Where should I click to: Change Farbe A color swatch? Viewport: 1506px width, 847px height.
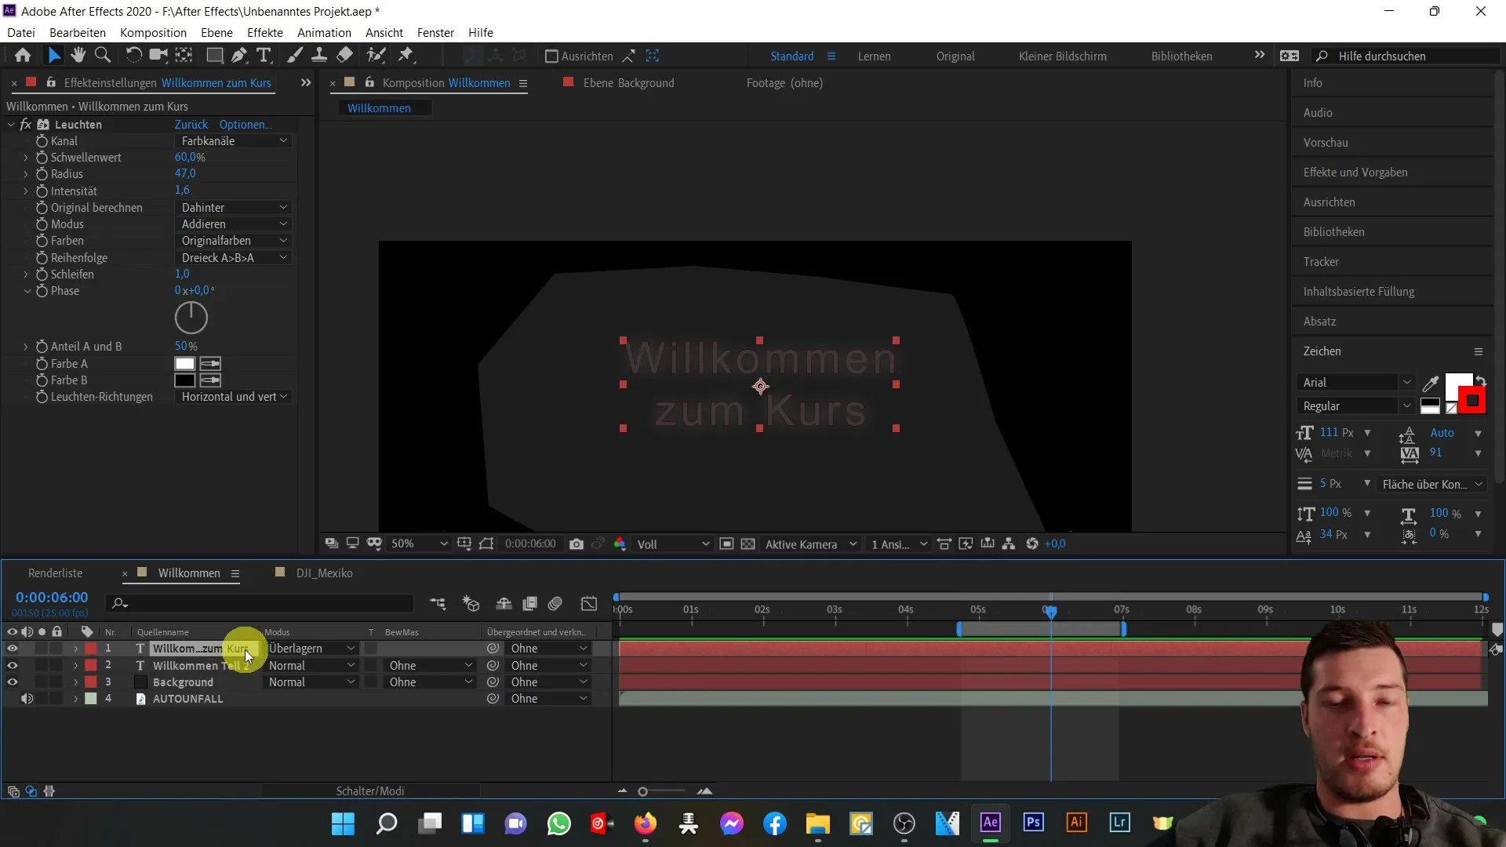pos(185,363)
